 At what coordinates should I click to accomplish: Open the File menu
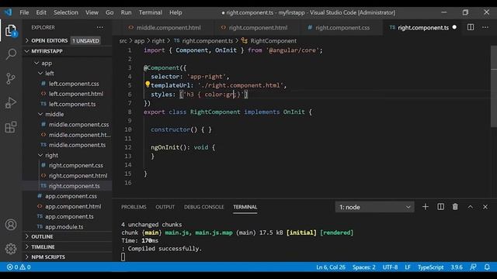24,12
